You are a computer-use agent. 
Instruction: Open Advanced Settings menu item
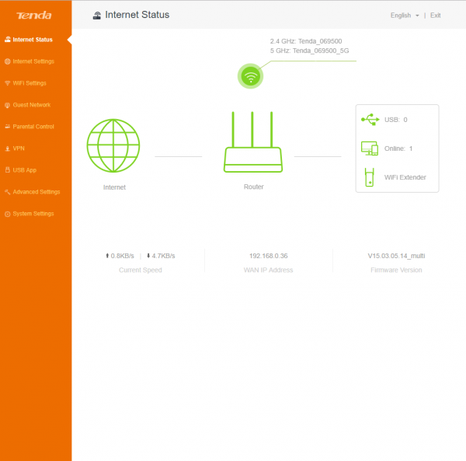pos(36,192)
